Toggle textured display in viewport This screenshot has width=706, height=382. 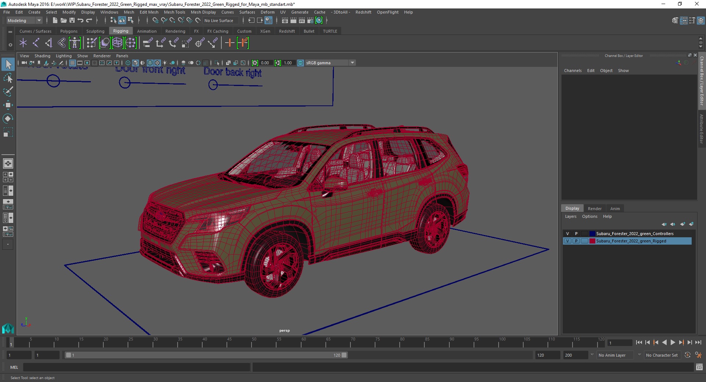pos(157,63)
